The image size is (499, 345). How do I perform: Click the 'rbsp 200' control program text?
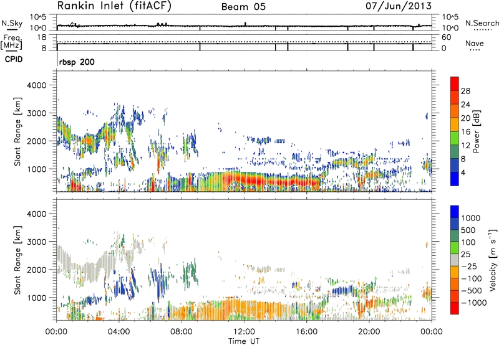pyautogui.click(x=77, y=62)
